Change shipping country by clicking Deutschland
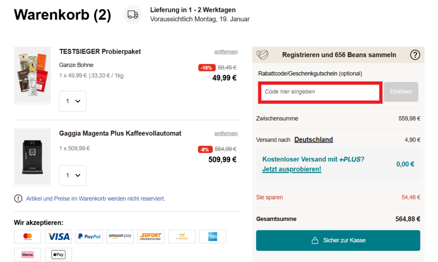This screenshot has height=262, width=438. point(314,139)
